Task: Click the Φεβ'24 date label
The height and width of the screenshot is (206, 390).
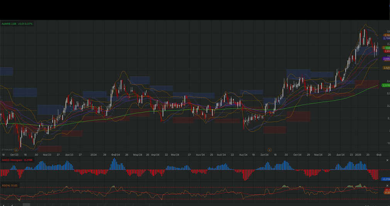Action: (x=115, y=155)
